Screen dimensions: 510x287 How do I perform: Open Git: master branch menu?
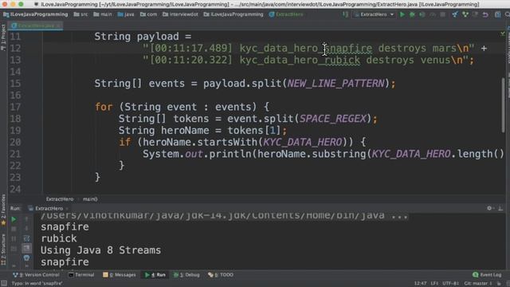pyautogui.click(x=478, y=284)
